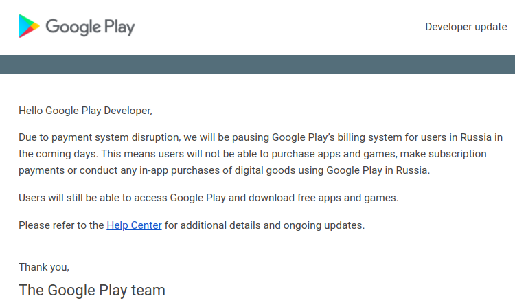This screenshot has width=515, height=307.
Task: Click the line starting 'Due to payment system disruption'
Action: point(260,137)
